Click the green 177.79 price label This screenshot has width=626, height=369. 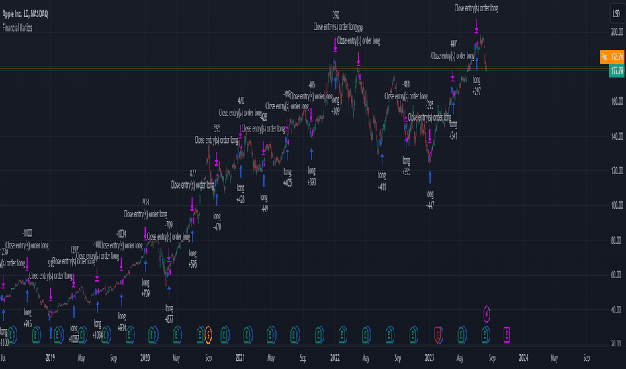[x=617, y=71]
